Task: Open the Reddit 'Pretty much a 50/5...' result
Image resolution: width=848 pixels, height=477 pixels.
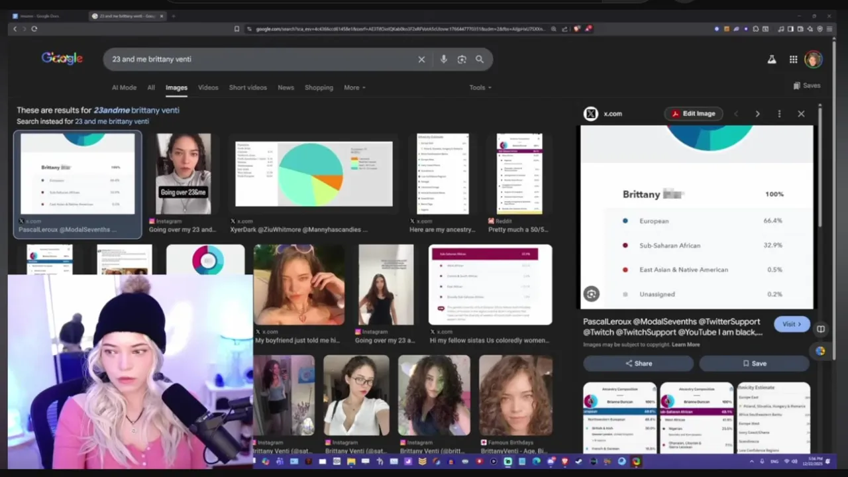Action: click(519, 174)
